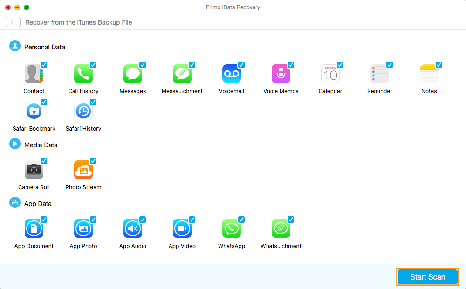The height and width of the screenshot is (289, 466).
Task: Click the App Data heading
Action: pyautogui.click(x=38, y=204)
